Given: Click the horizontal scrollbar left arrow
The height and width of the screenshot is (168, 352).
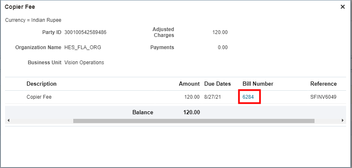Looking at the screenshot, I should tap(9, 121).
